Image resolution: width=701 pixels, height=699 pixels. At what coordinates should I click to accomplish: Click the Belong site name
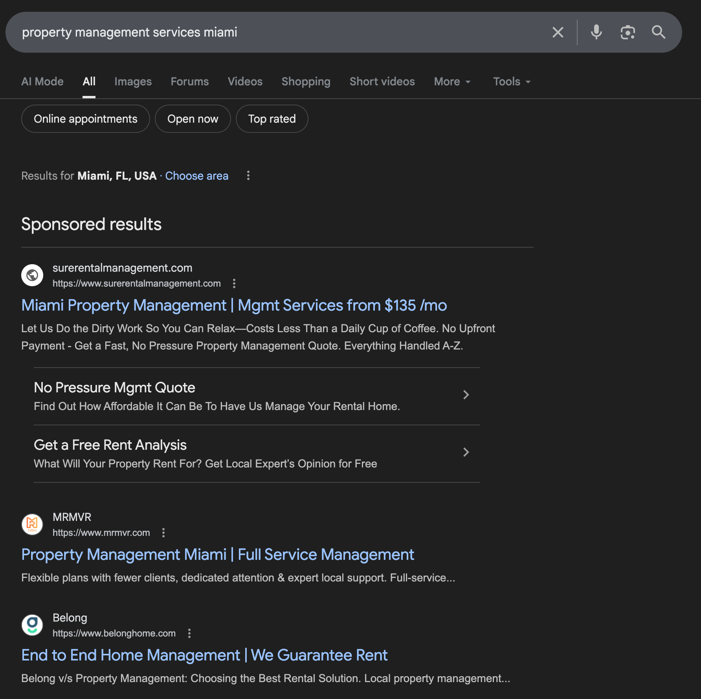[x=70, y=618]
